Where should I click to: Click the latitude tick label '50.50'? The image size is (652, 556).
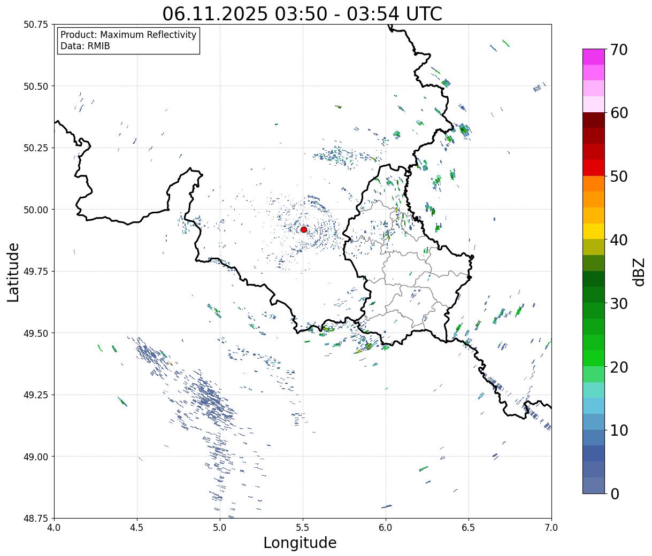(35, 86)
